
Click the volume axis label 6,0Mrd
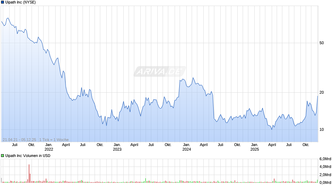(x=325, y=159)
